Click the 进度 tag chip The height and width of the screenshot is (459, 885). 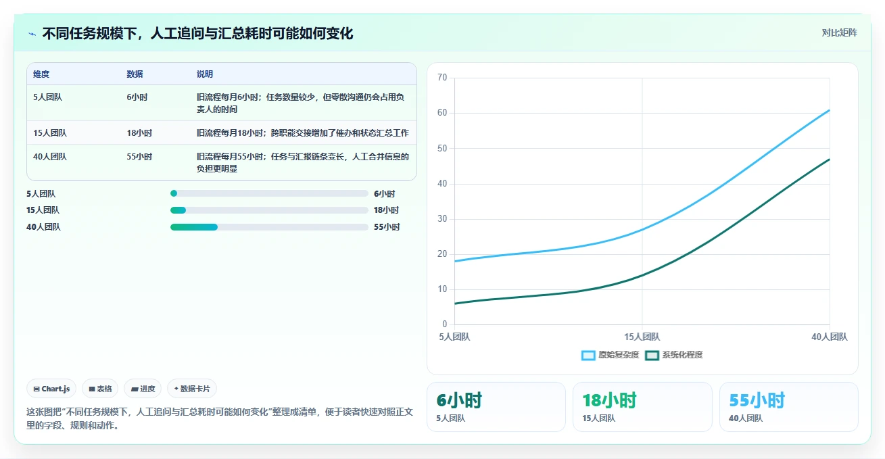coord(143,389)
